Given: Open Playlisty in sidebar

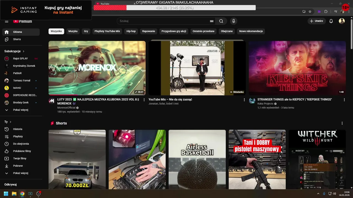Looking at the screenshot, I should click(x=21, y=136).
